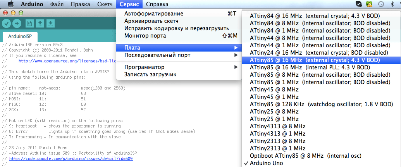The image size is (401, 167).
Task: Click the Open sketch up-arrow icon
Action: click(40, 23)
